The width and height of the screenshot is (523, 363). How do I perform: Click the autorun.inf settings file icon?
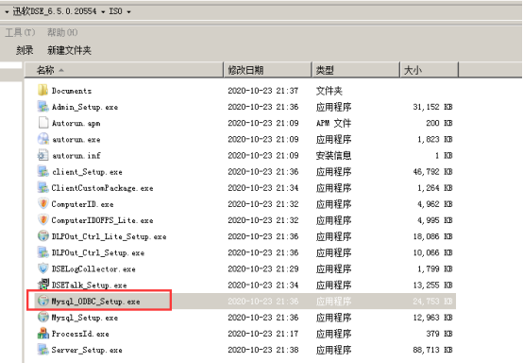(42, 155)
